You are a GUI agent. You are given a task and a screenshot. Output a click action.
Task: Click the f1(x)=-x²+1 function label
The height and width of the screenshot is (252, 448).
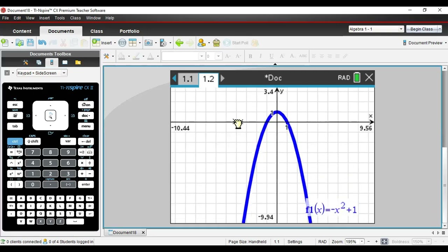pos(331,209)
